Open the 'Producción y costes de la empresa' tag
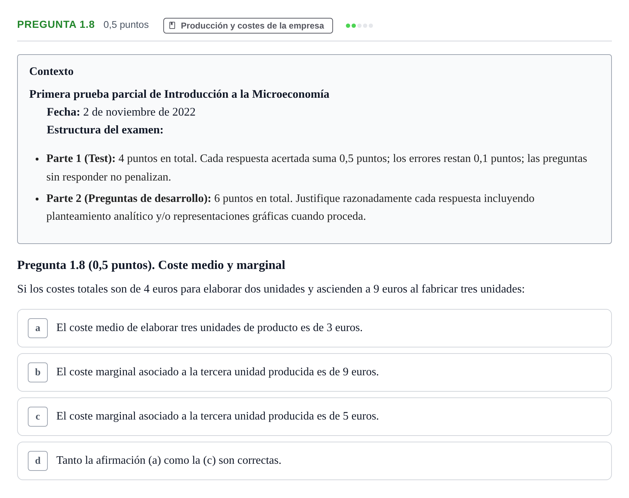 tap(248, 26)
